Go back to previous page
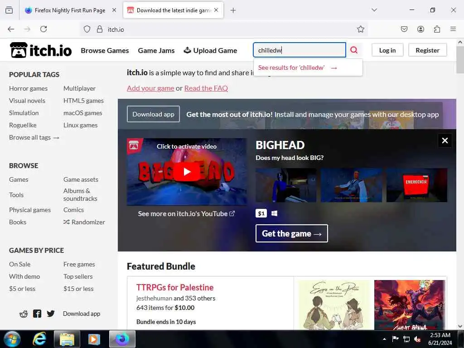Image resolution: width=464 pixels, height=348 pixels. (11, 29)
